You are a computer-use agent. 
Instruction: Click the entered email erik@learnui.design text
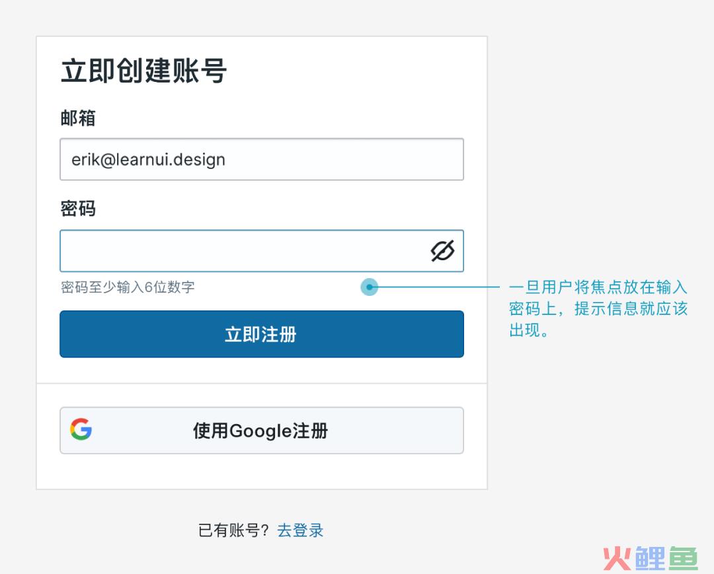click(x=148, y=159)
